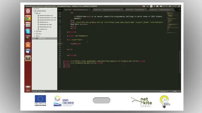The image size is (202, 113).
Task: Expand the img folder arrow
Action: pos(35,34)
